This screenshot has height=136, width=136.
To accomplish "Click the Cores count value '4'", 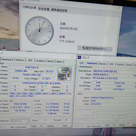I will 45,120.
